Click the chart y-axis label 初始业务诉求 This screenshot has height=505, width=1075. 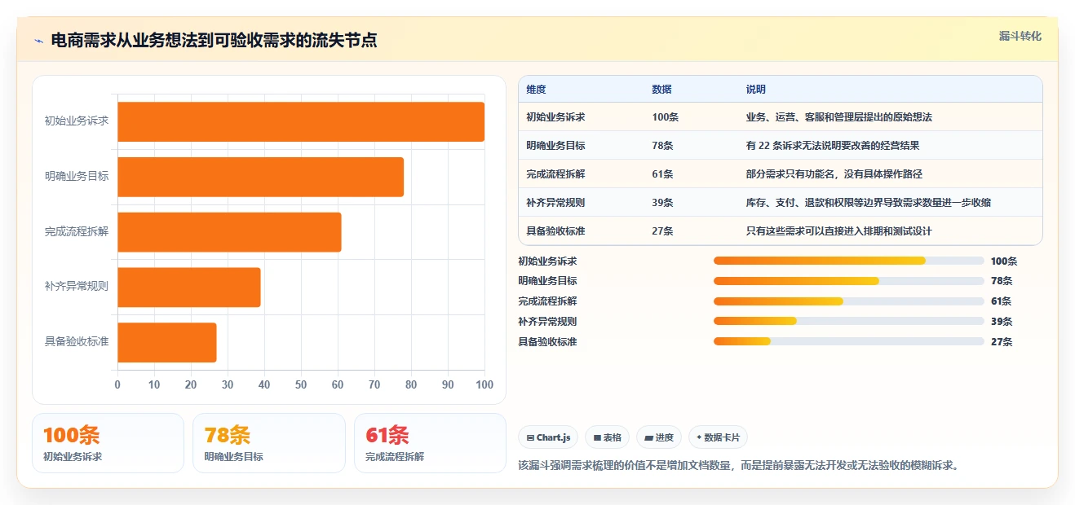[x=77, y=121]
